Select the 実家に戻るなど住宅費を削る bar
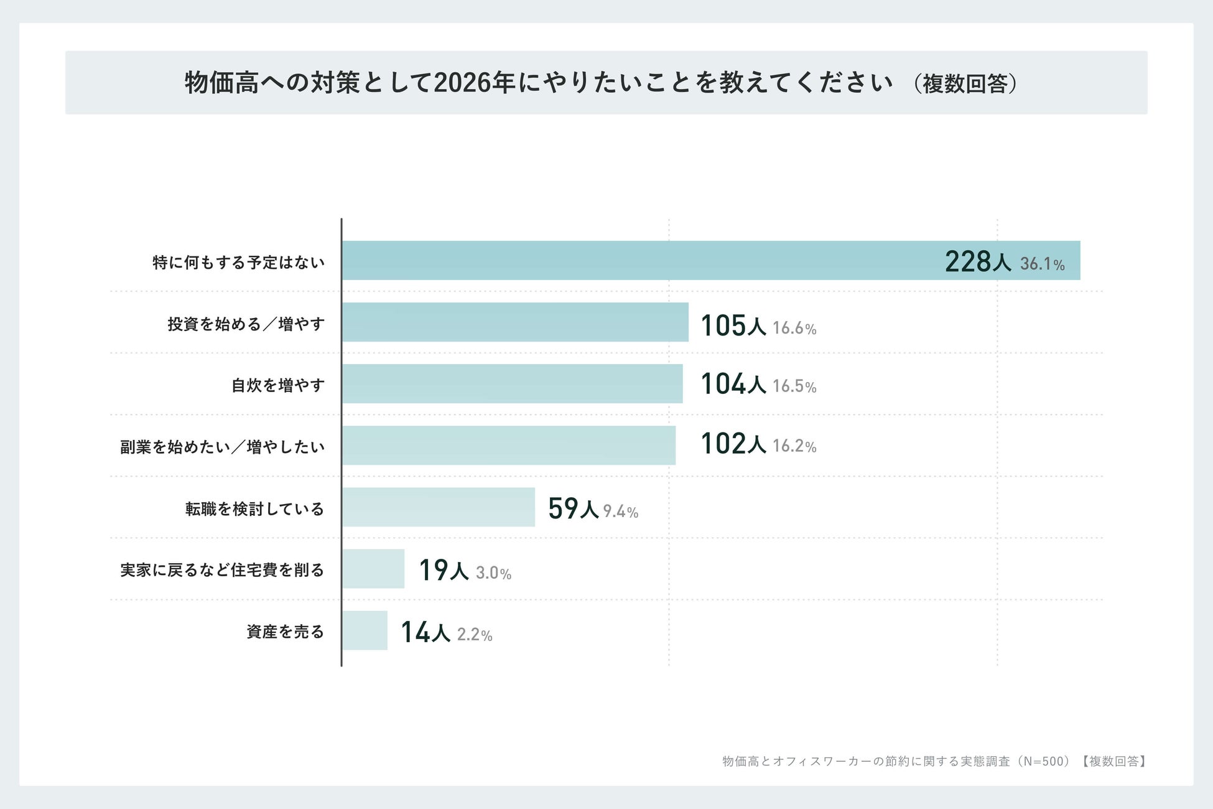The image size is (1213, 809). 373,568
